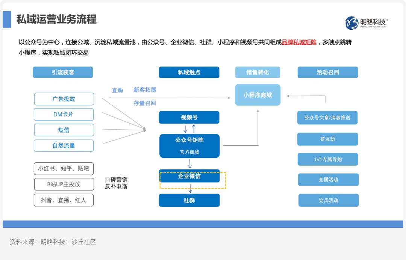
Task: Click the 资料来源 attribution text
Action: click(53, 242)
